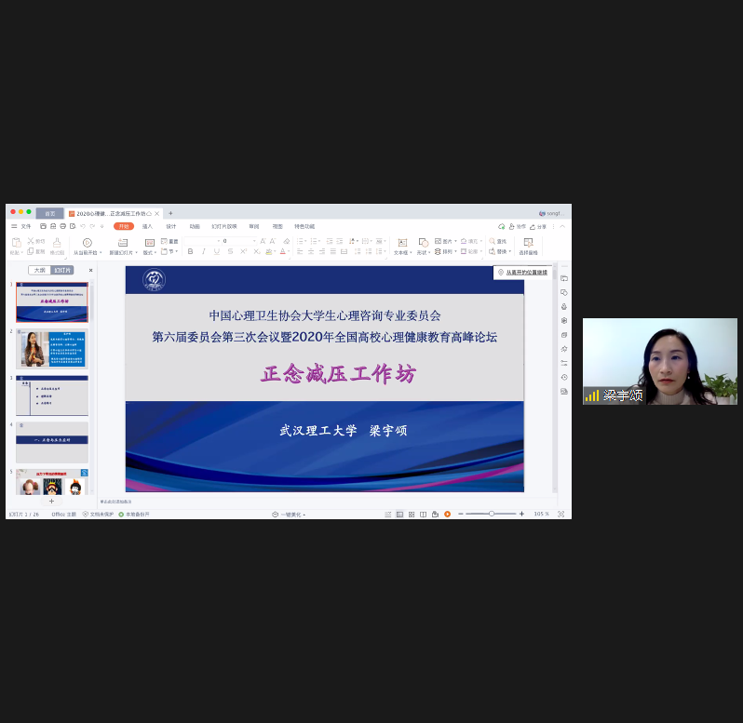This screenshot has height=723, width=743.
Task: Adjust the zoom slider in status bar
Action: [x=491, y=514]
